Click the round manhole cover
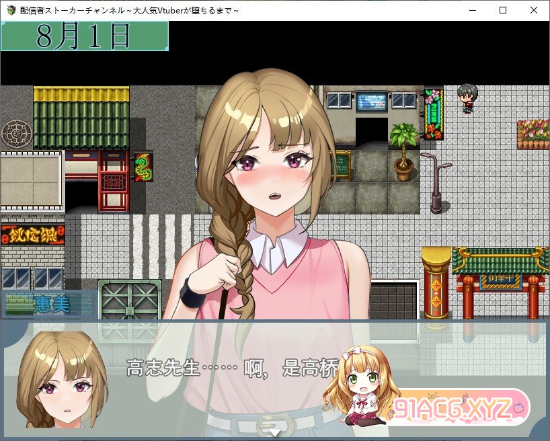This screenshot has height=441, width=550. pos(16,133)
